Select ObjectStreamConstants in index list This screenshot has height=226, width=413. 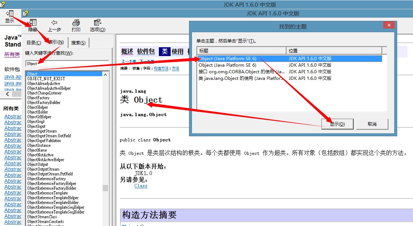[x=46, y=222]
